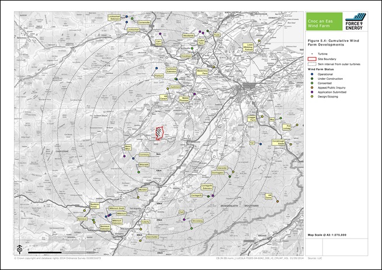The height and width of the screenshot is (270, 382).
Task: Click the Moriston label
Action: click(x=143, y=190)
